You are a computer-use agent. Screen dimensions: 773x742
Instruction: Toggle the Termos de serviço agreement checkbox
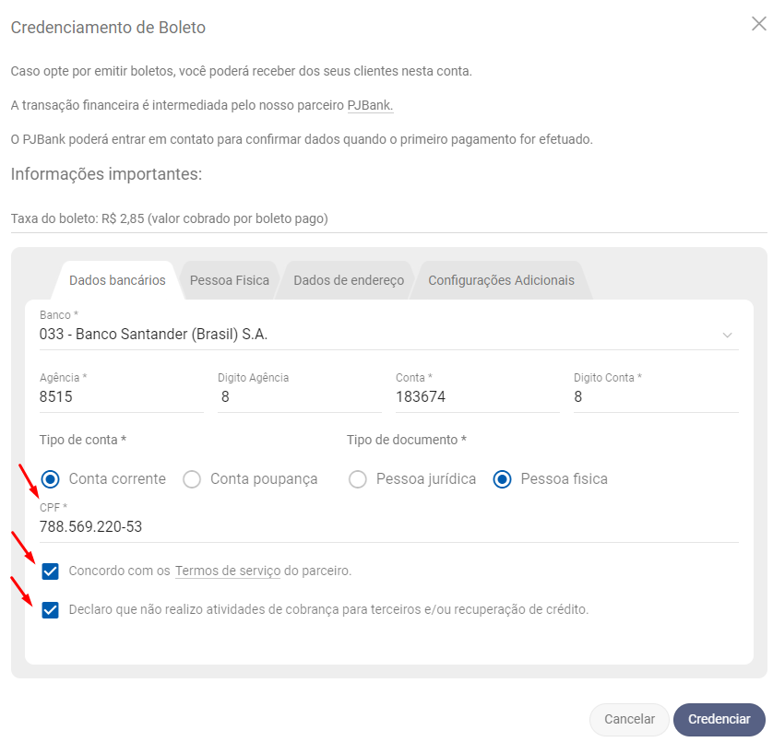coord(51,571)
